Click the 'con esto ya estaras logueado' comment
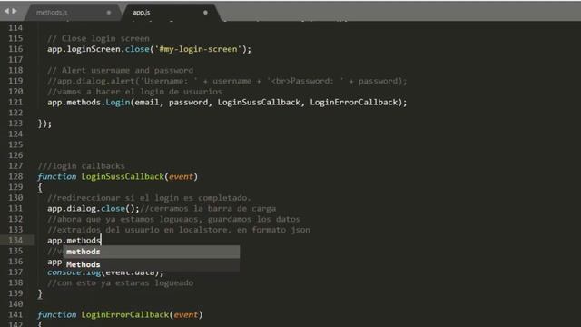The width and height of the screenshot is (581, 327). click(x=120, y=282)
